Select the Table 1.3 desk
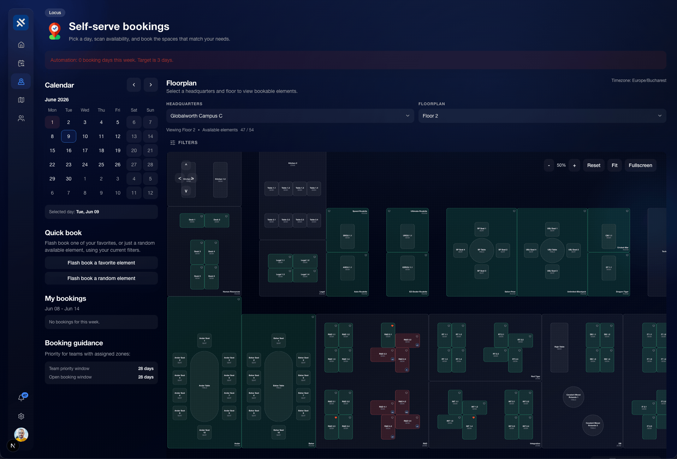 (300, 189)
